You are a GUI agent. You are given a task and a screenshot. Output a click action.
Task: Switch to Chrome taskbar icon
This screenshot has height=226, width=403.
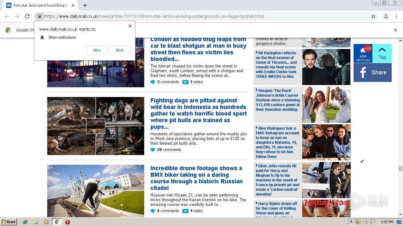point(57,222)
